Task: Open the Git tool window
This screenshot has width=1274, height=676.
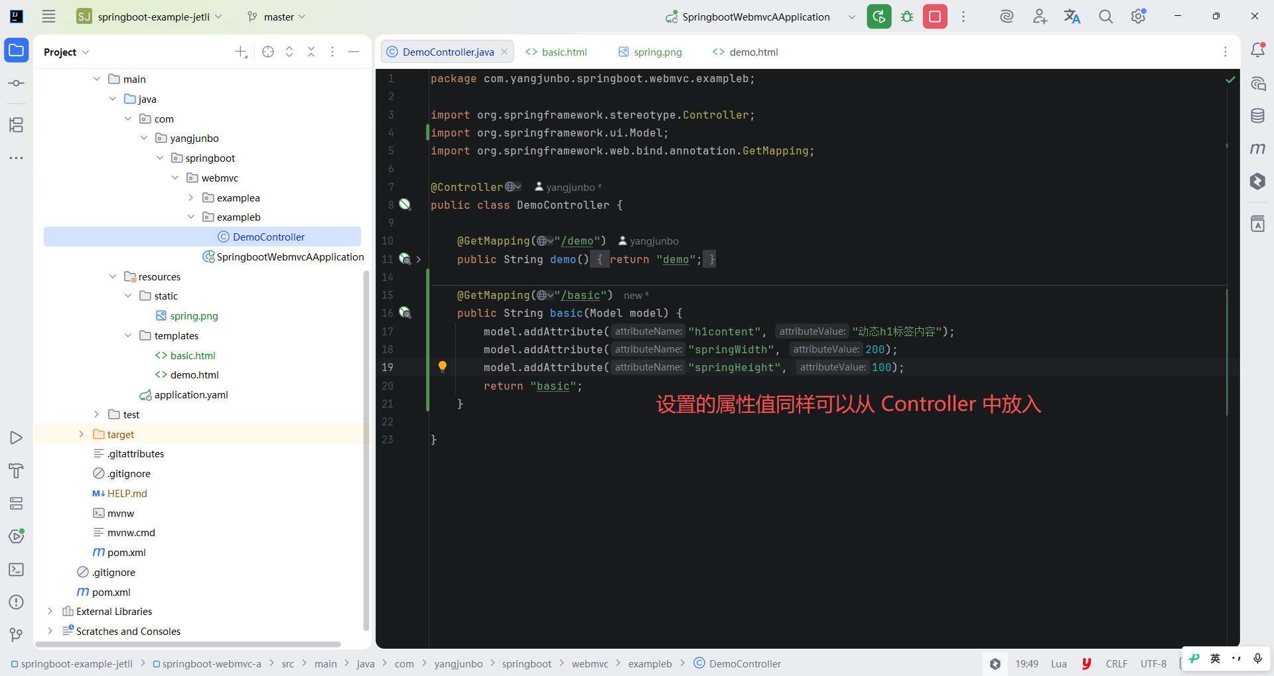Action: click(16, 635)
